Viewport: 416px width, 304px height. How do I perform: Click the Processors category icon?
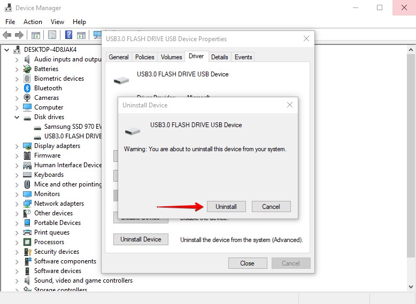click(x=27, y=242)
